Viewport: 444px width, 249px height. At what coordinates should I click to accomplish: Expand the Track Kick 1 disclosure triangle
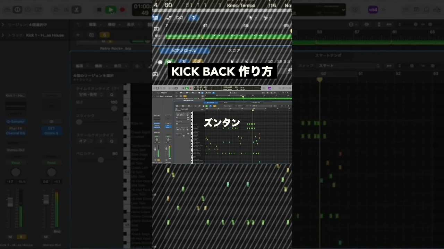pos(3,35)
